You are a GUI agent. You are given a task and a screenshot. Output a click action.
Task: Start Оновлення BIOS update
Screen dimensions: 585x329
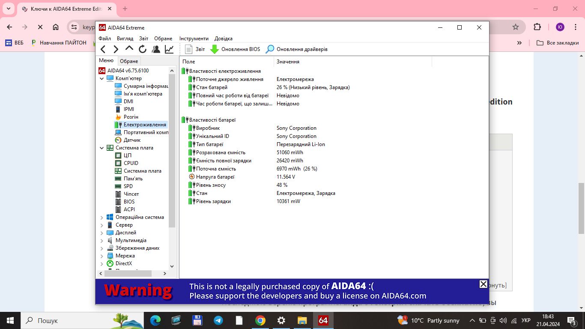[235, 49]
